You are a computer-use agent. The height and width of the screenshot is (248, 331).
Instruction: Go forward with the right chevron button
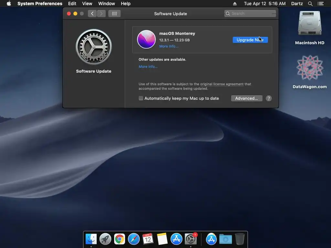pyautogui.click(x=101, y=14)
